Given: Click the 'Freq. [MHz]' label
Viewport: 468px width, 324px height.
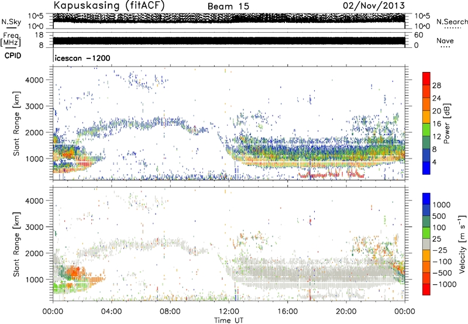Looking at the screenshot, I should tap(11, 40).
